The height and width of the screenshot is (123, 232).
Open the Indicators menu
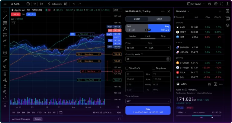[55, 4]
